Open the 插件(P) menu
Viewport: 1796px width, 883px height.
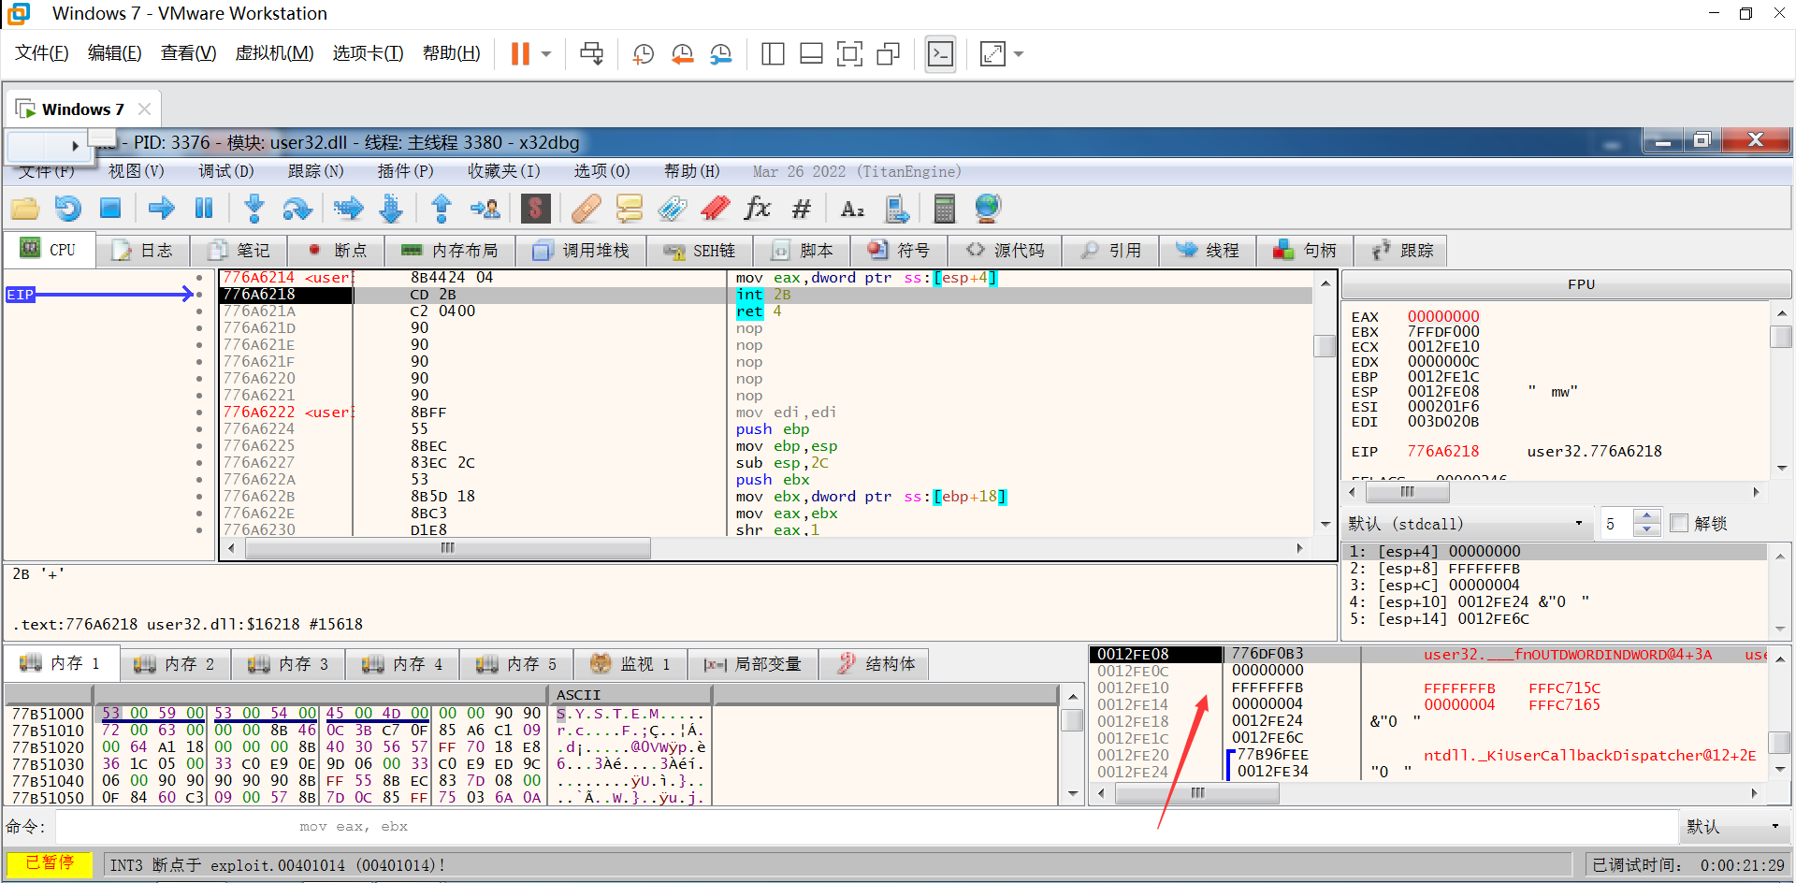point(405,171)
